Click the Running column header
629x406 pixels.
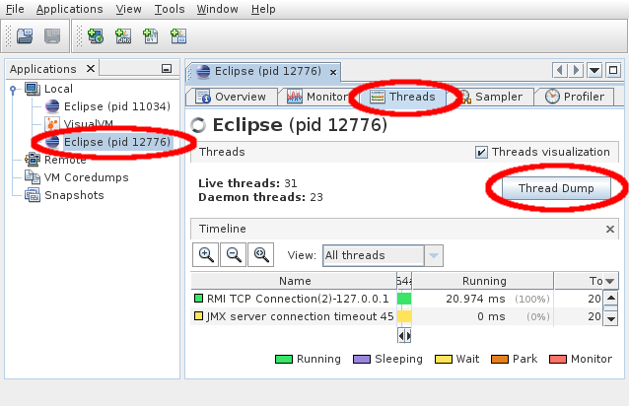(x=483, y=281)
